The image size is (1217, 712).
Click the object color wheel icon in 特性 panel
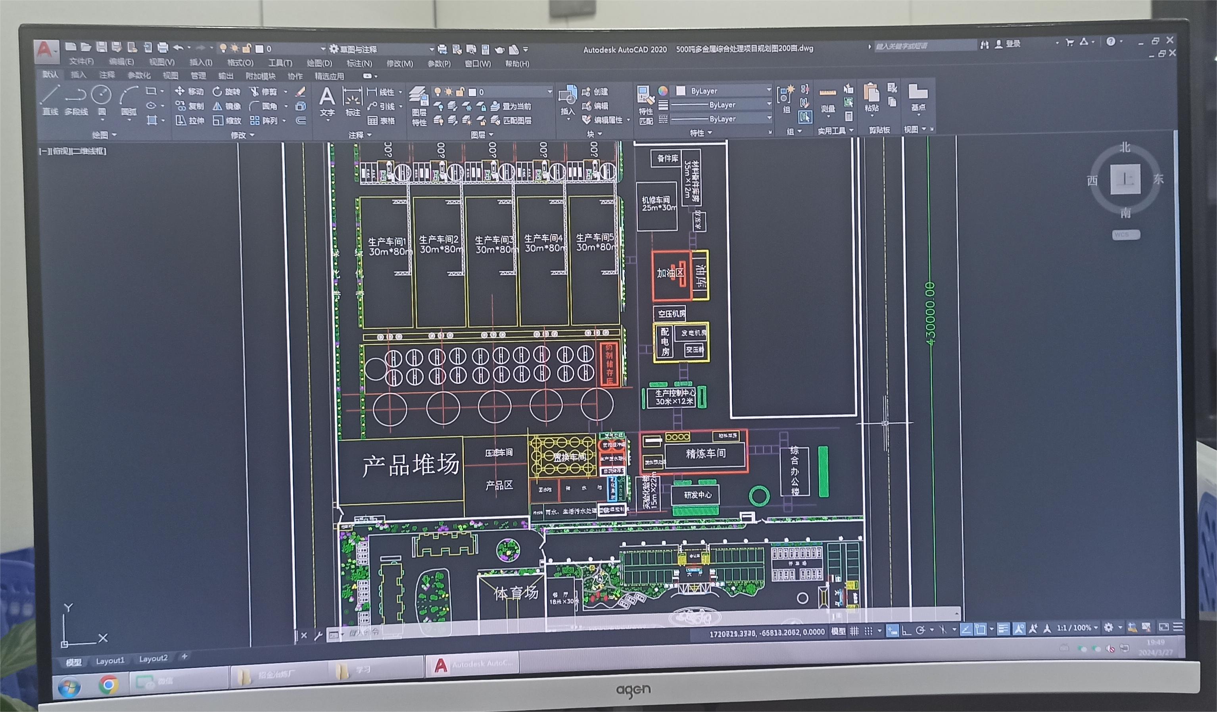click(x=662, y=91)
